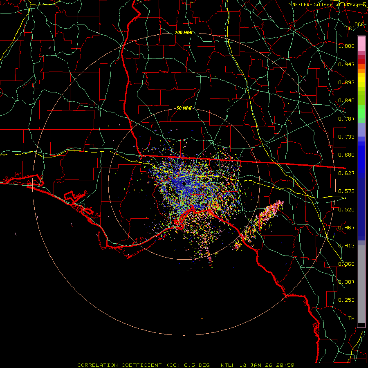Click the 0.360 color scale value
The height and width of the screenshot is (368, 368).
tap(346, 264)
